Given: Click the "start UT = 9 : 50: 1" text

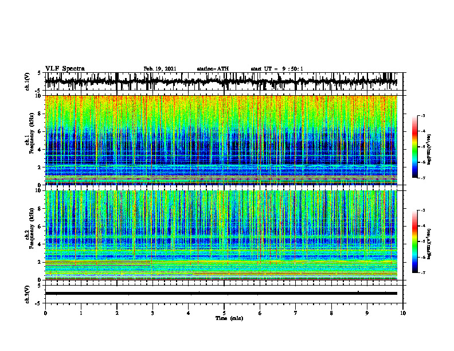Looking at the screenshot, I should 277,69.
